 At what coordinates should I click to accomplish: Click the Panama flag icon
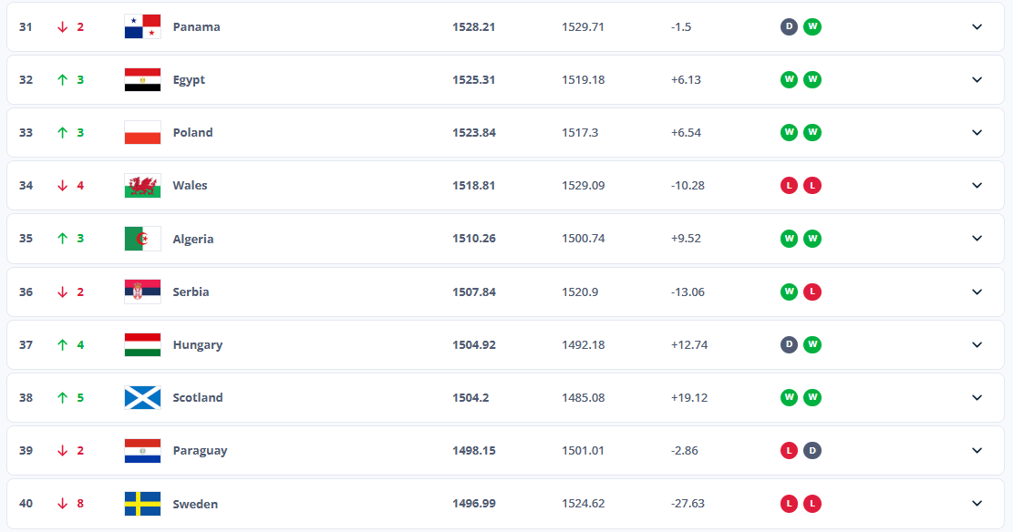point(142,26)
